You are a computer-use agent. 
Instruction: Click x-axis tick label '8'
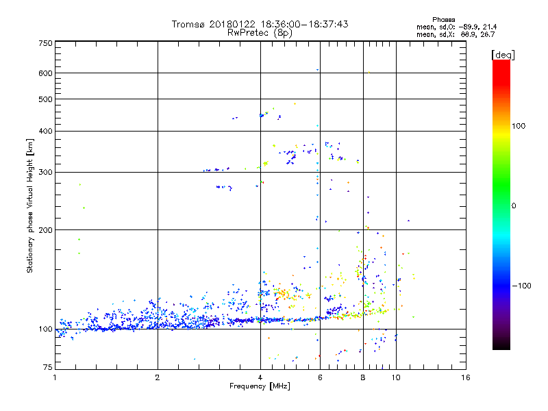363,377
